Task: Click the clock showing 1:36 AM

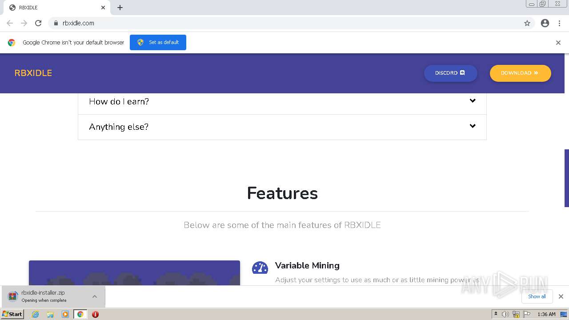Action: [x=546, y=314]
